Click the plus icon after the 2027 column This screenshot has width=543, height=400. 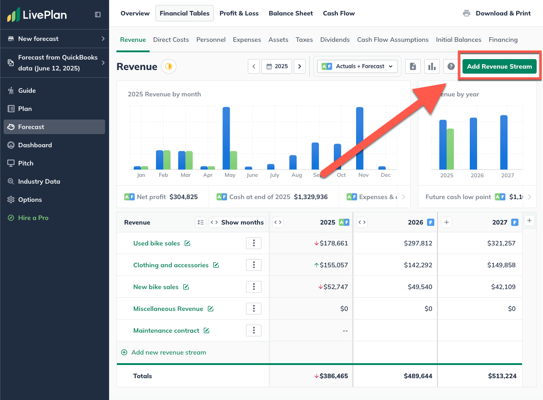529,220
